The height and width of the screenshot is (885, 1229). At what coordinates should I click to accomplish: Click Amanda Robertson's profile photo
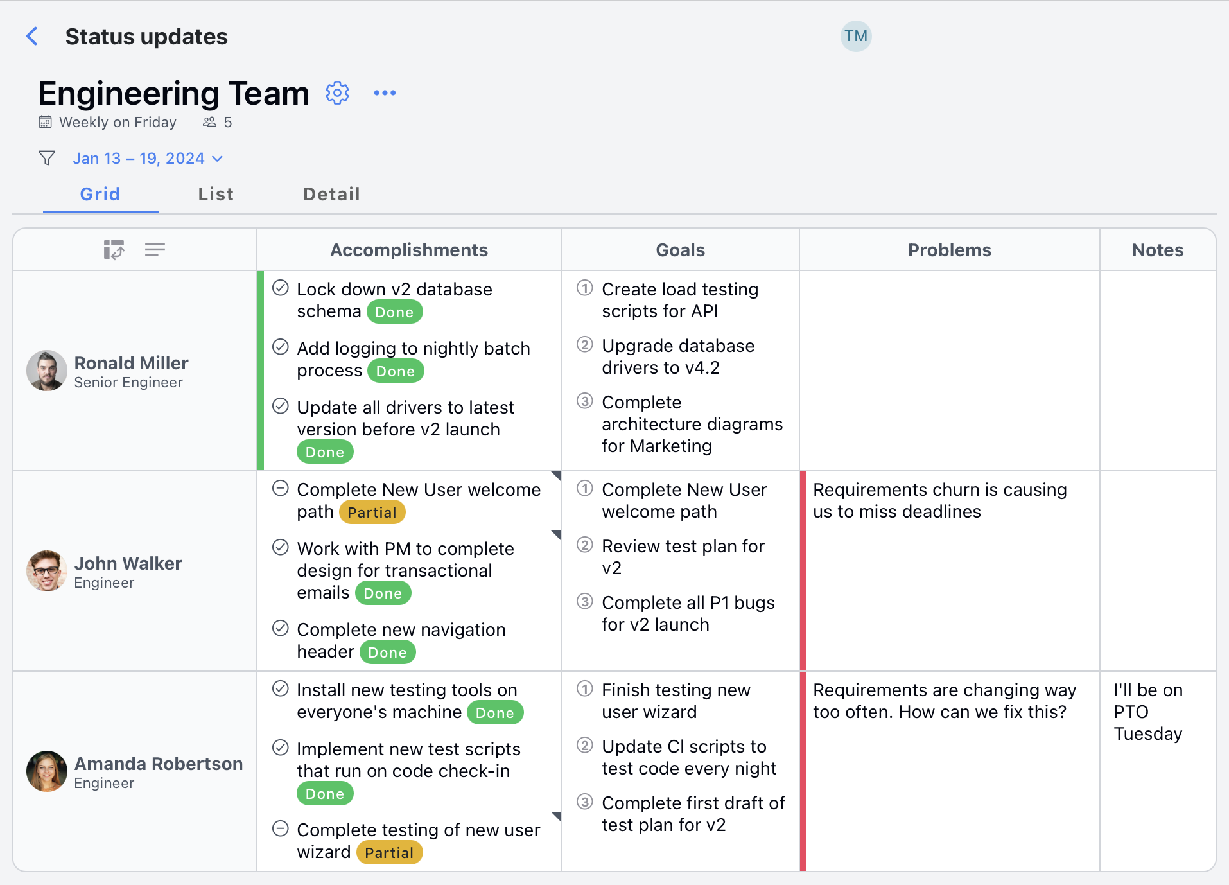pyautogui.click(x=47, y=771)
